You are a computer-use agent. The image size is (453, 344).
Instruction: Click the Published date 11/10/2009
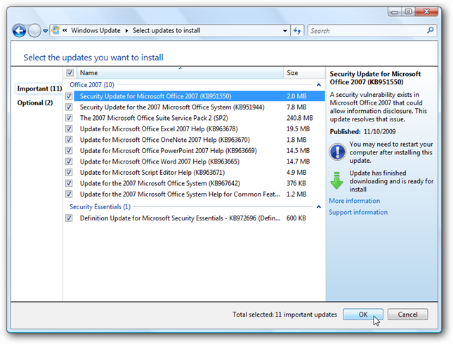379,132
